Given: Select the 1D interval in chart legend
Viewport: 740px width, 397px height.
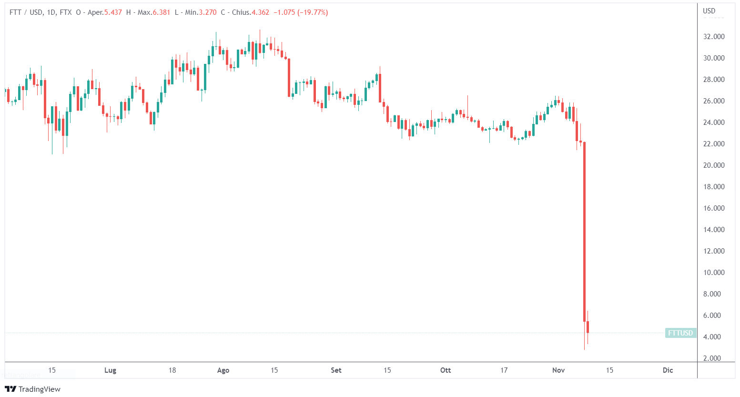Looking at the screenshot, I should coord(51,12).
